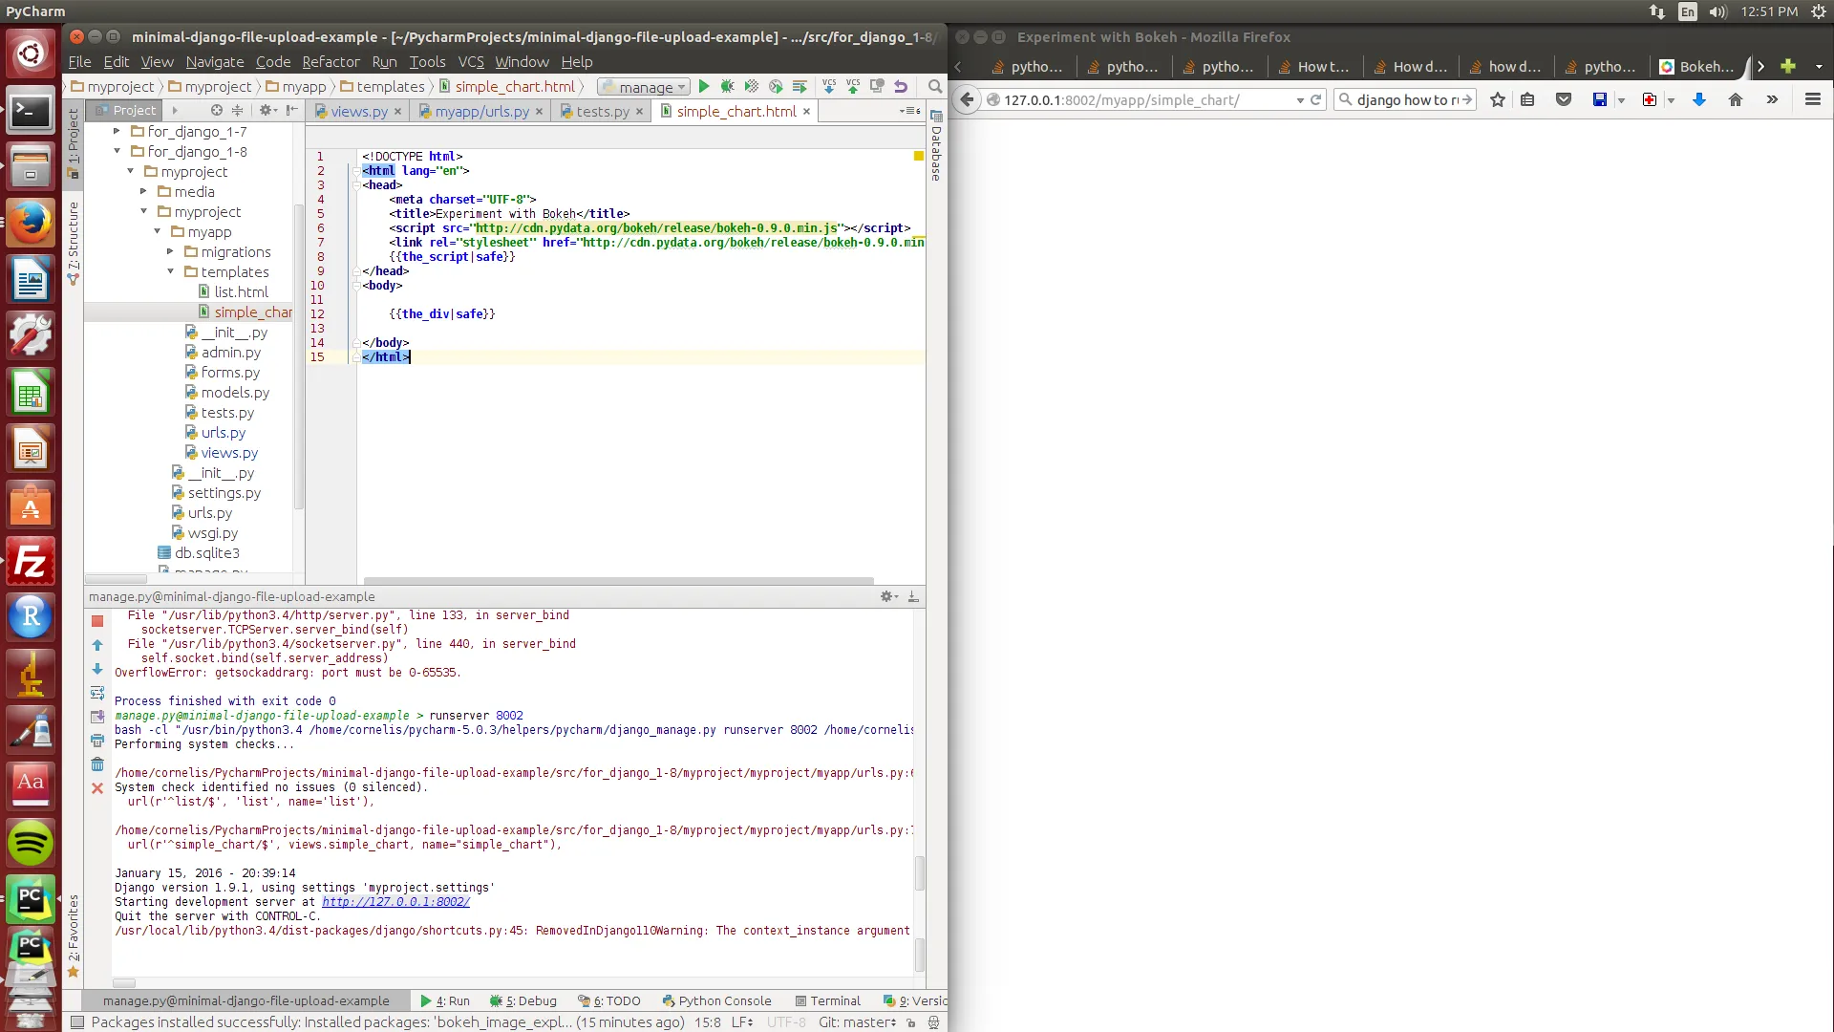Open the Terminal tool window button
Viewport: 1834px width, 1032px height.
(827, 1000)
